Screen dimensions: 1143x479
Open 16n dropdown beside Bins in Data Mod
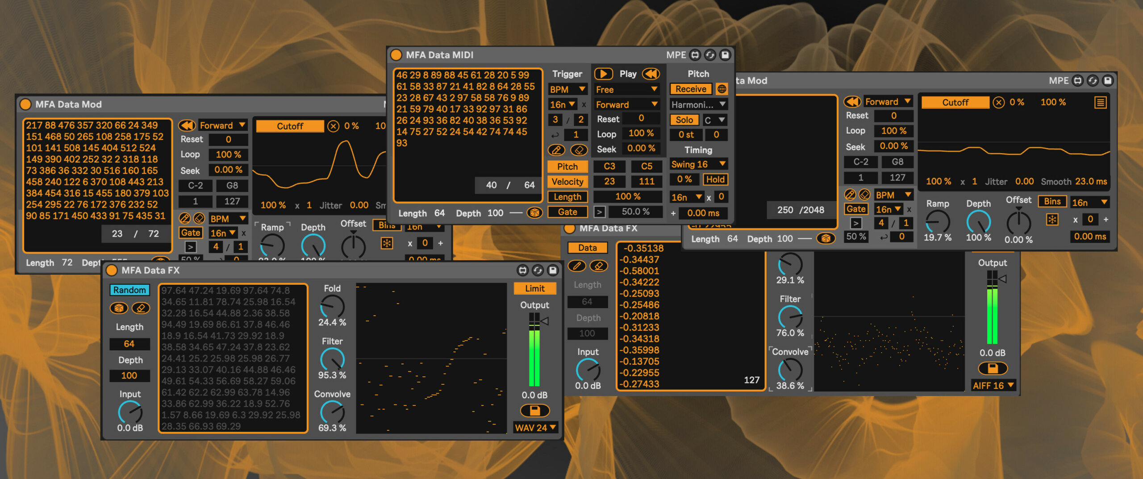1089,202
